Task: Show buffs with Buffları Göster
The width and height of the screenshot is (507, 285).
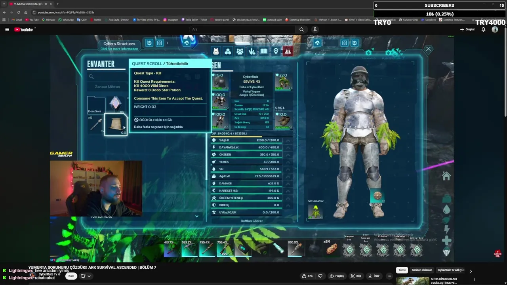Action: (252, 221)
